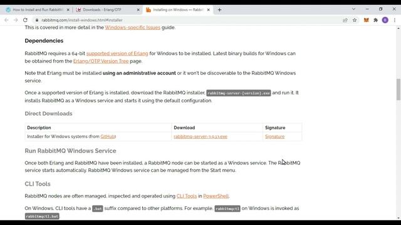Open supported version of Erlang link
Screen dimensions: 401x225
(x=117, y=53)
